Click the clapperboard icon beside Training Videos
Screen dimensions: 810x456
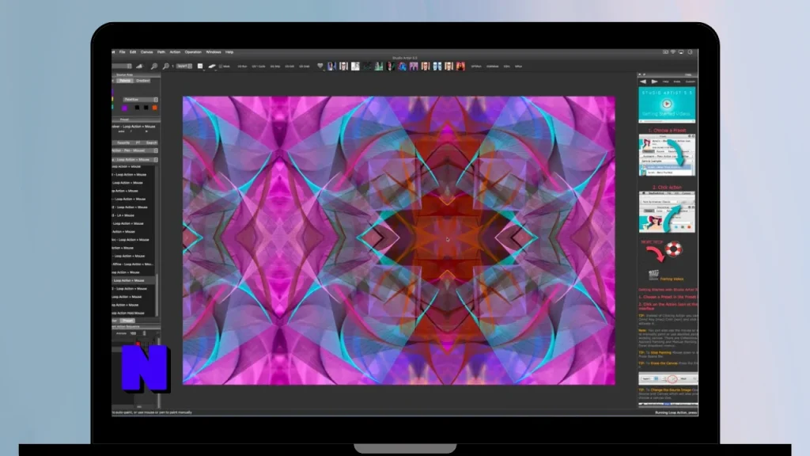pos(653,275)
